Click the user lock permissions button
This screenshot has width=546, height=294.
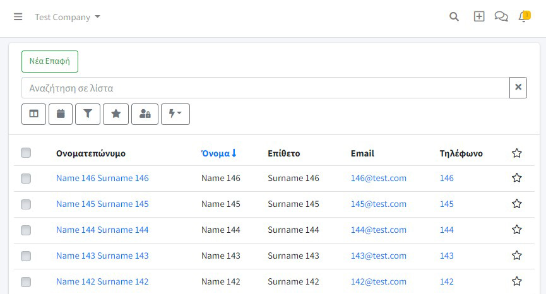145,114
